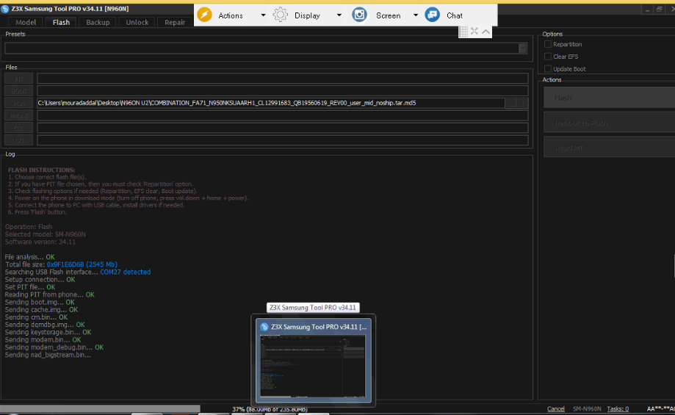Switch to the Model tab
675x415 pixels.
tap(26, 22)
